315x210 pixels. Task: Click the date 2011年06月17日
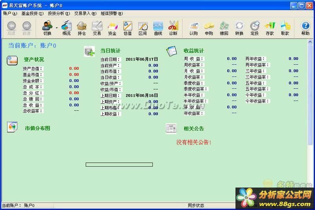(x=142, y=59)
